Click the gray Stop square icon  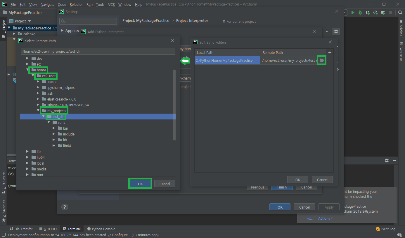pos(391,13)
